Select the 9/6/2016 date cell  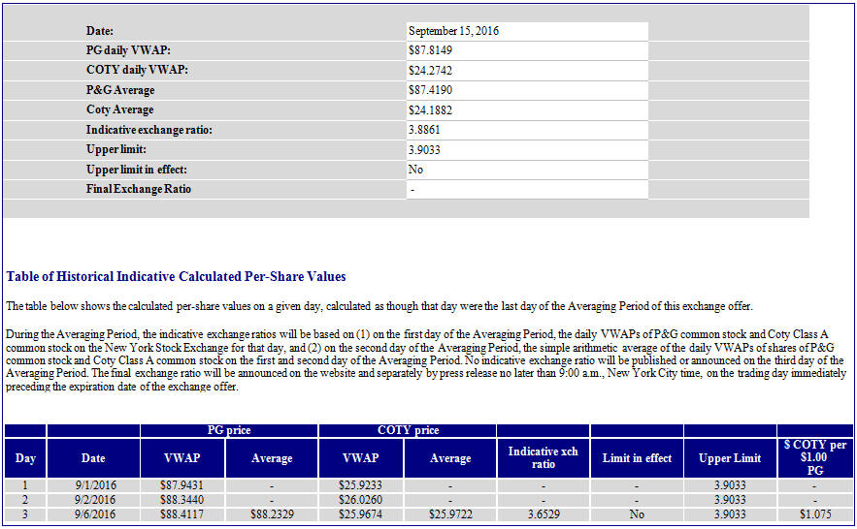(93, 513)
